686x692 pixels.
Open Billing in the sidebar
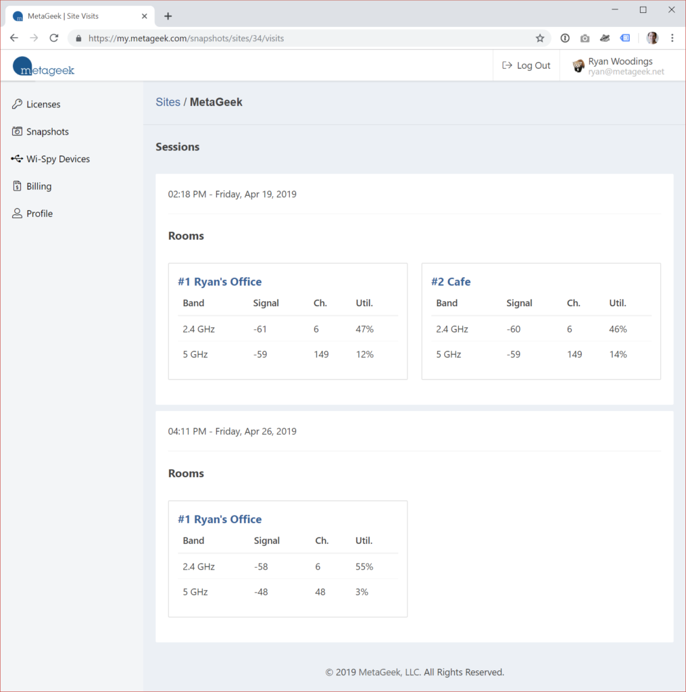pos(39,187)
